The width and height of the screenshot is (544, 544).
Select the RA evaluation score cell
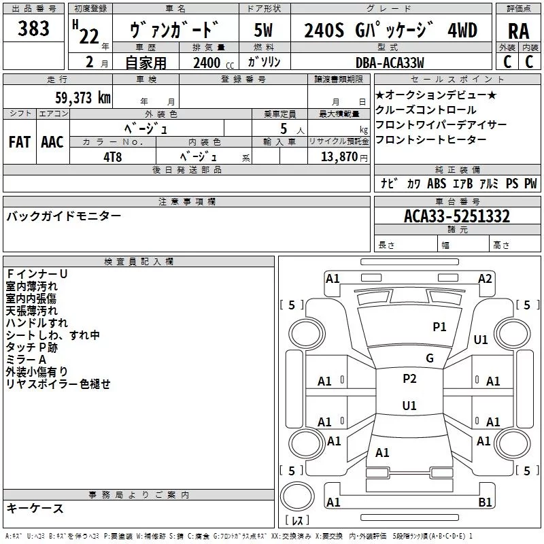pos(518,31)
